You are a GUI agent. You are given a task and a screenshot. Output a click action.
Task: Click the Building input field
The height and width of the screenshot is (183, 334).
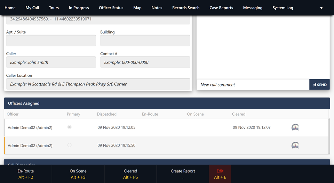click(x=145, y=41)
